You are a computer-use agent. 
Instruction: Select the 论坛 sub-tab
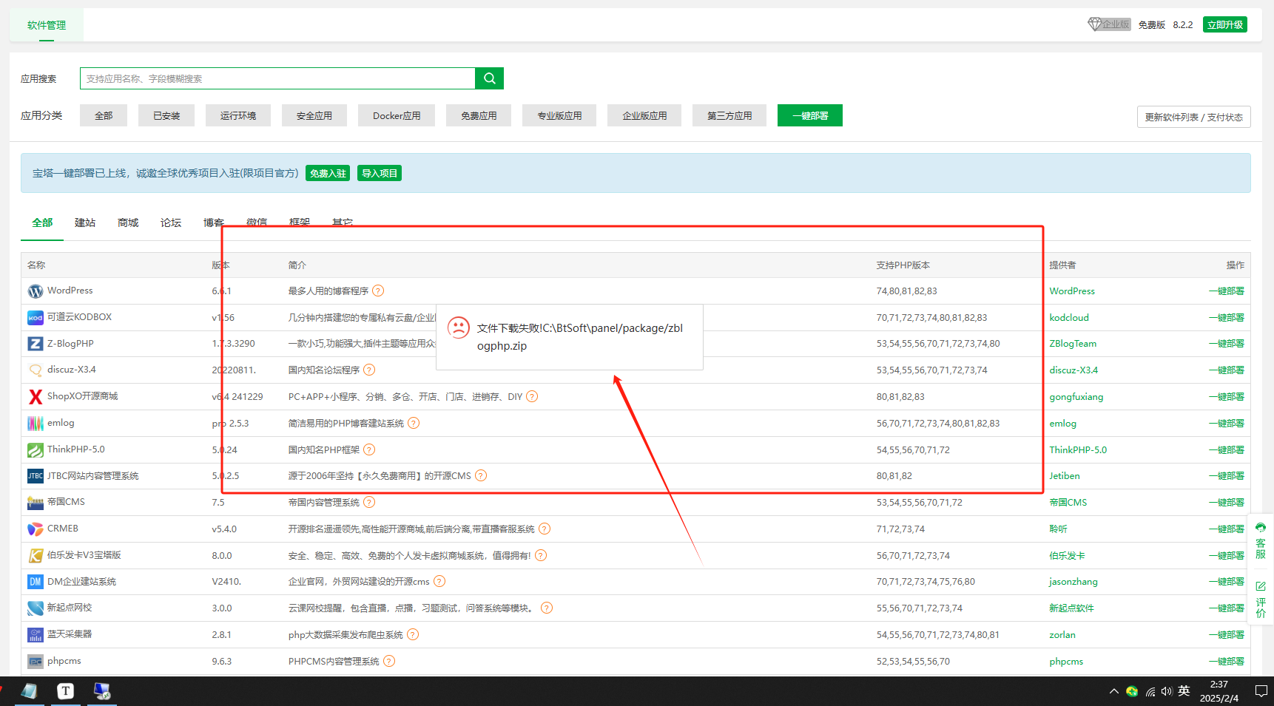point(171,223)
